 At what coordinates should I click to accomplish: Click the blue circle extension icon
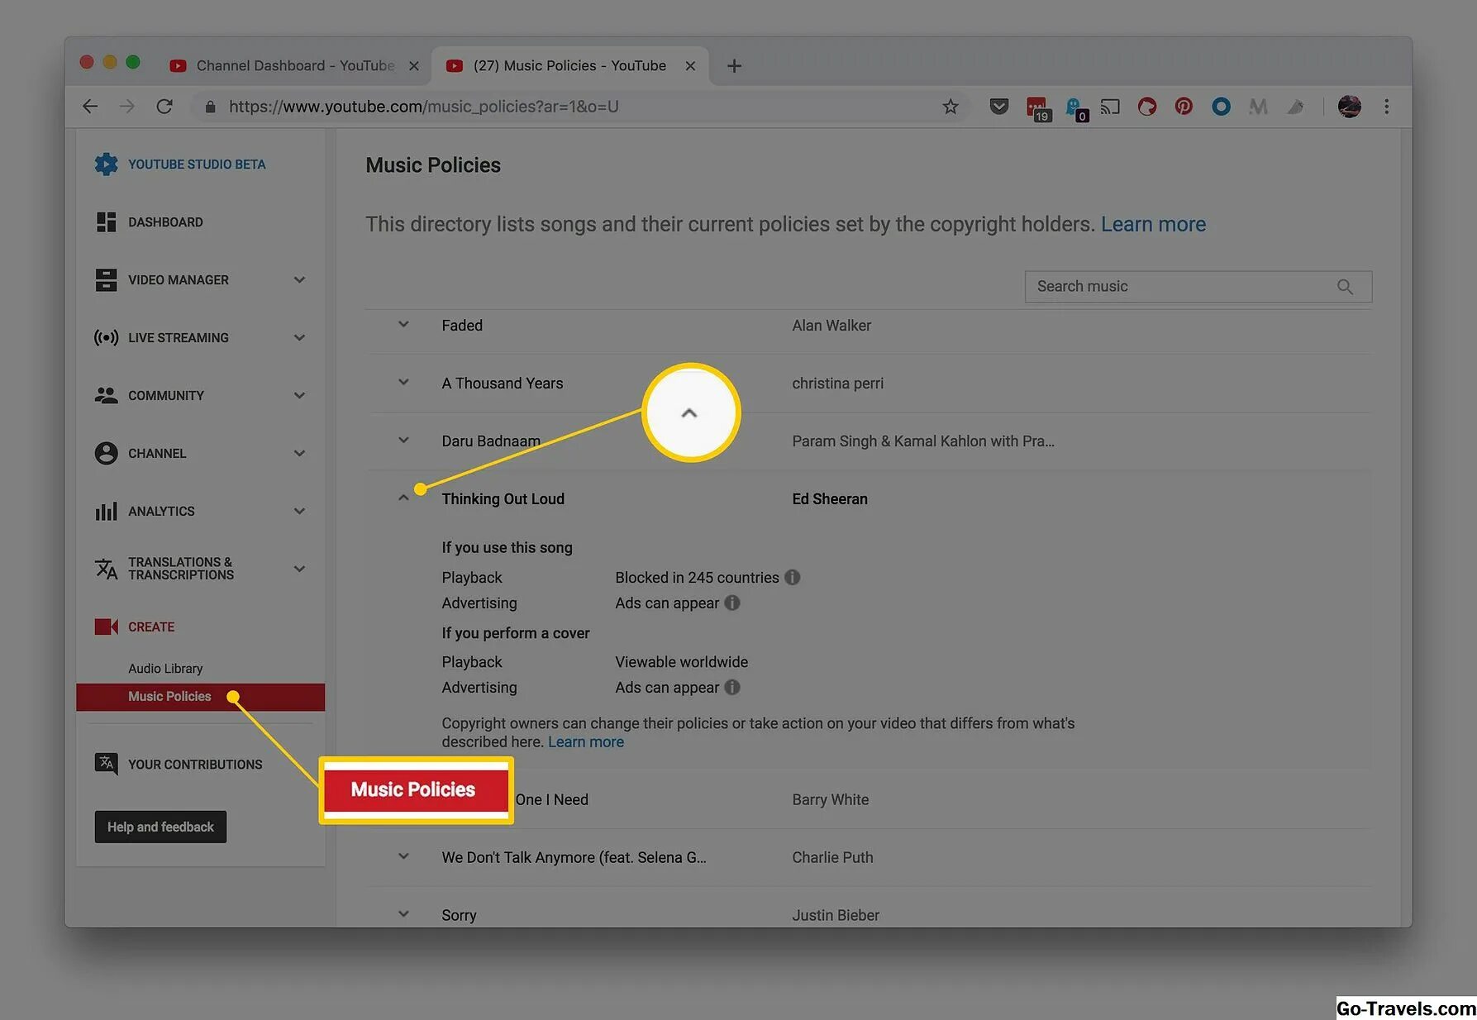click(x=1221, y=106)
